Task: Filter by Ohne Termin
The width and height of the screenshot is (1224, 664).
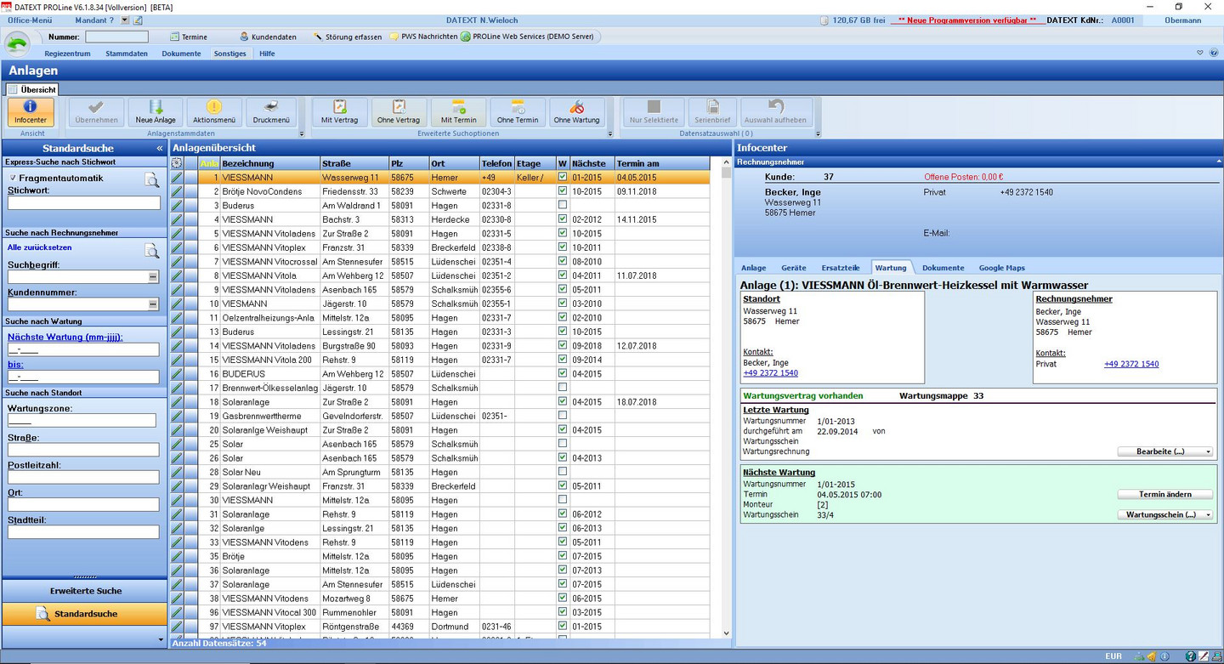Action: (x=518, y=112)
